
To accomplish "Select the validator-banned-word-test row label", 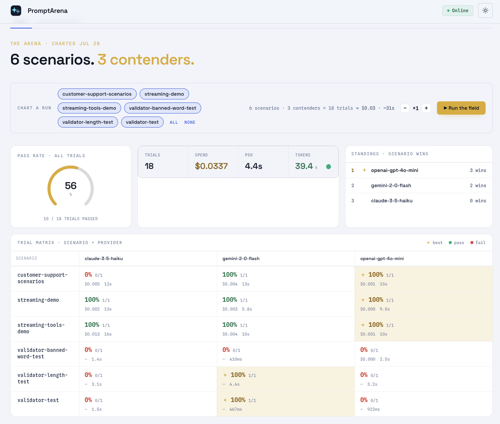I will pos(43,353).
